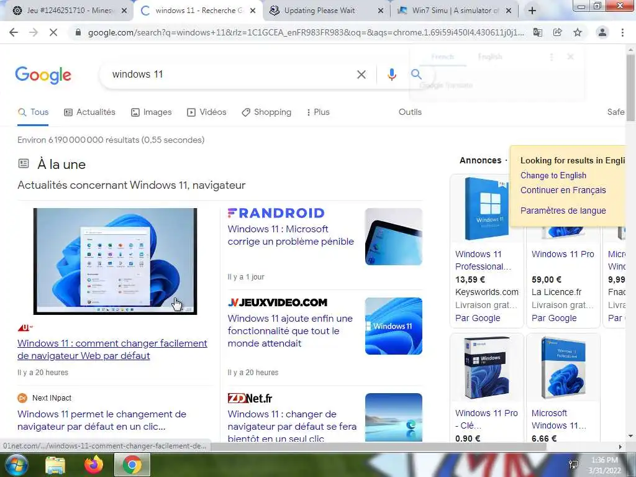Select the Vidéos search filter
The height and width of the screenshot is (477, 636).
pos(206,112)
